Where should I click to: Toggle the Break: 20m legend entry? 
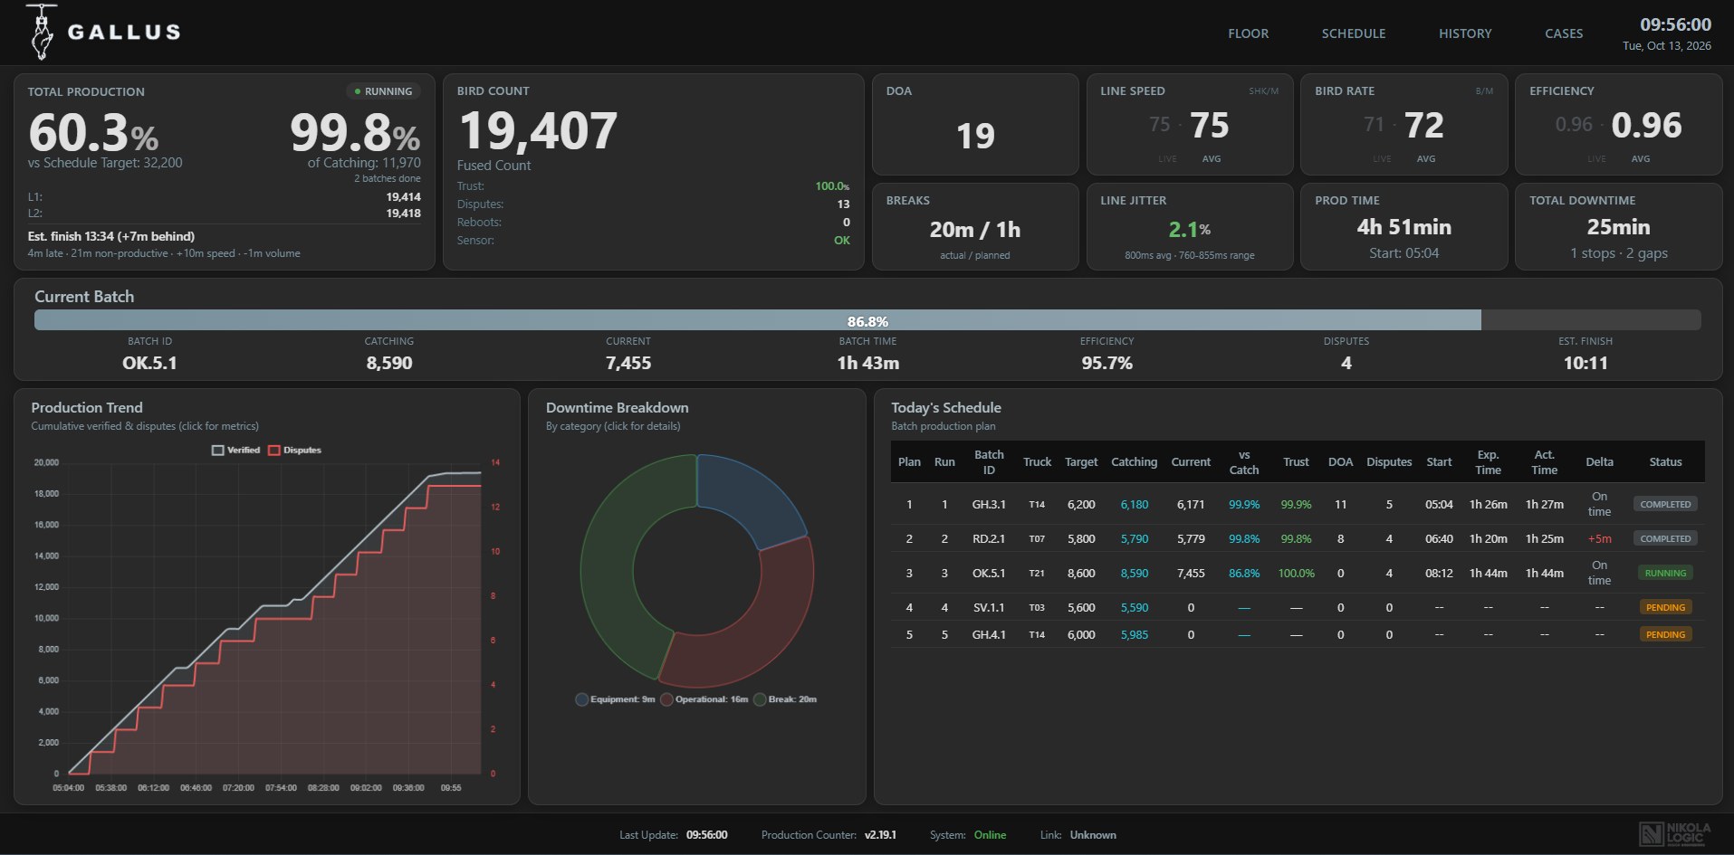pyautogui.click(x=785, y=699)
